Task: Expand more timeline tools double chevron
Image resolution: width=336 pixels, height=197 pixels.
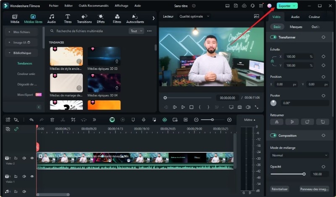Action: [x=94, y=120]
